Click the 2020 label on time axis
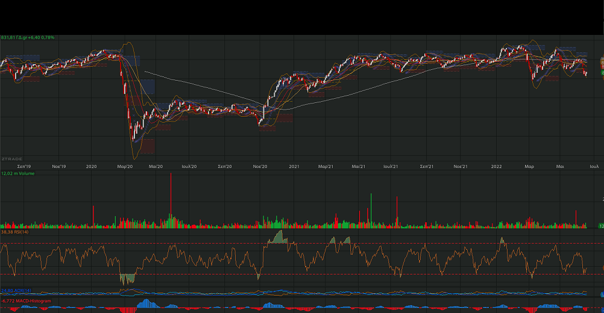This screenshot has height=313, width=604. [92, 166]
